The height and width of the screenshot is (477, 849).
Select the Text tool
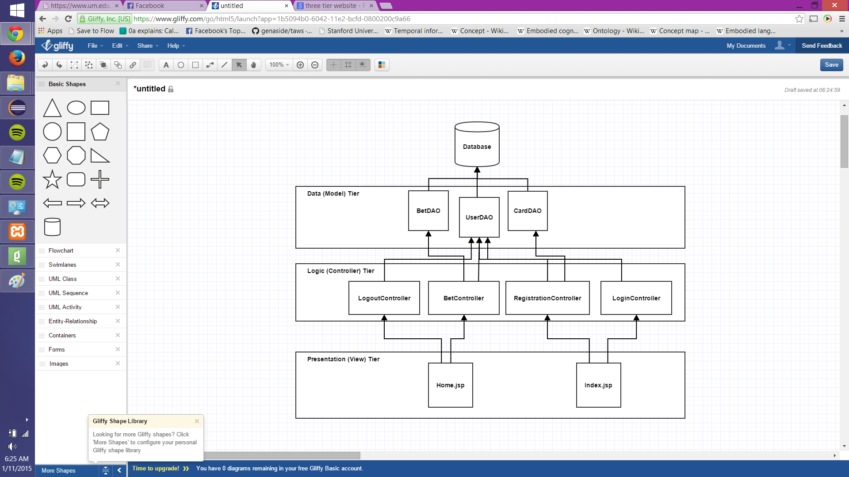click(166, 65)
